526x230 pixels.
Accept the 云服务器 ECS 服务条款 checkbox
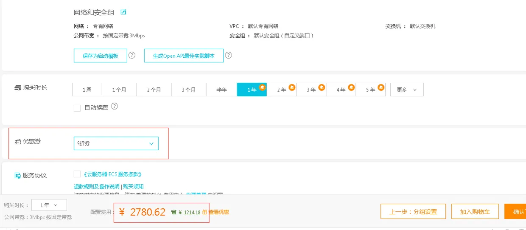77,174
